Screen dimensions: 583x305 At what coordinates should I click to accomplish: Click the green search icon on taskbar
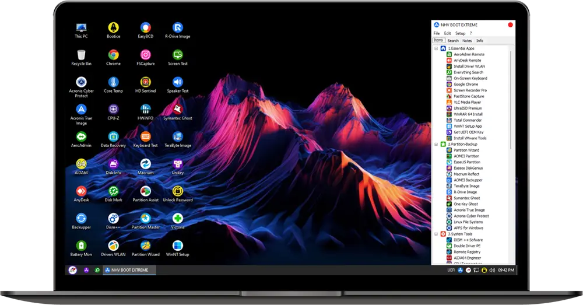click(97, 270)
